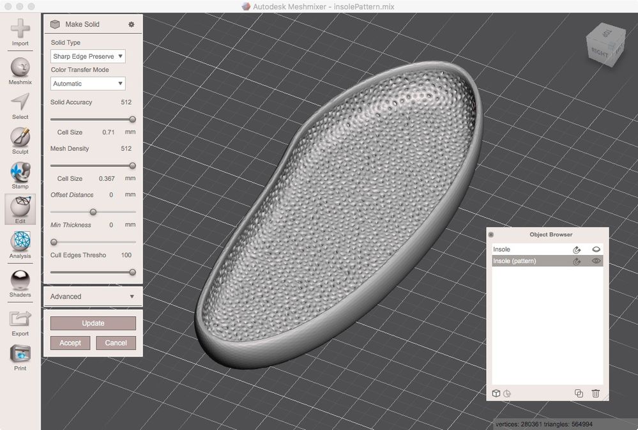Click the Offset Distance slider handle
Viewport: 638px width, 430px height.
coord(93,212)
